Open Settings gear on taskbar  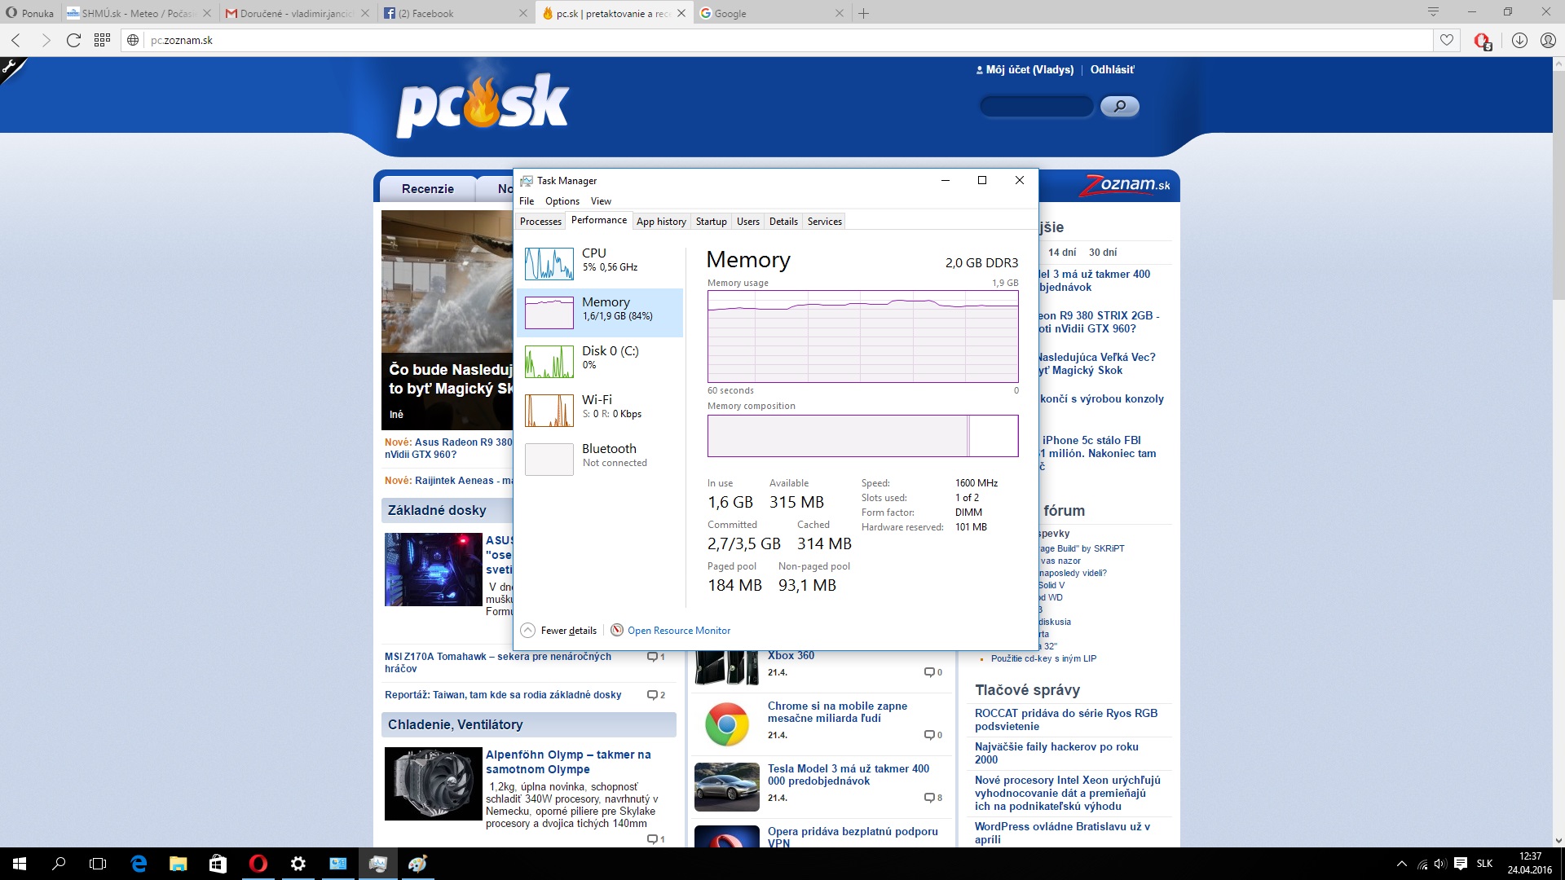(298, 864)
